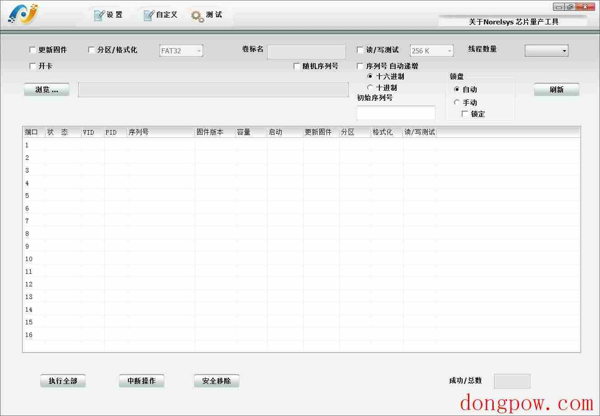The height and width of the screenshot is (416, 600).
Task: Select port row 12 in table
Action: (x=301, y=284)
